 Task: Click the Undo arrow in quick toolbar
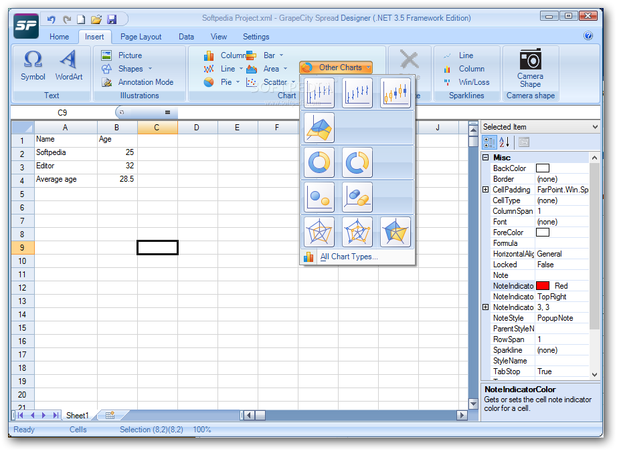point(51,19)
